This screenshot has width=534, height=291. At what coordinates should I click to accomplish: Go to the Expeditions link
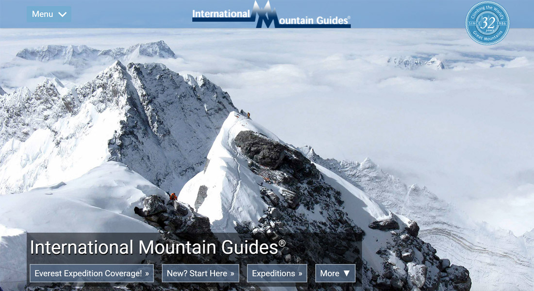(277, 274)
